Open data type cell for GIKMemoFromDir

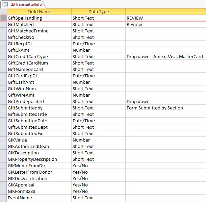click(98, 166)
